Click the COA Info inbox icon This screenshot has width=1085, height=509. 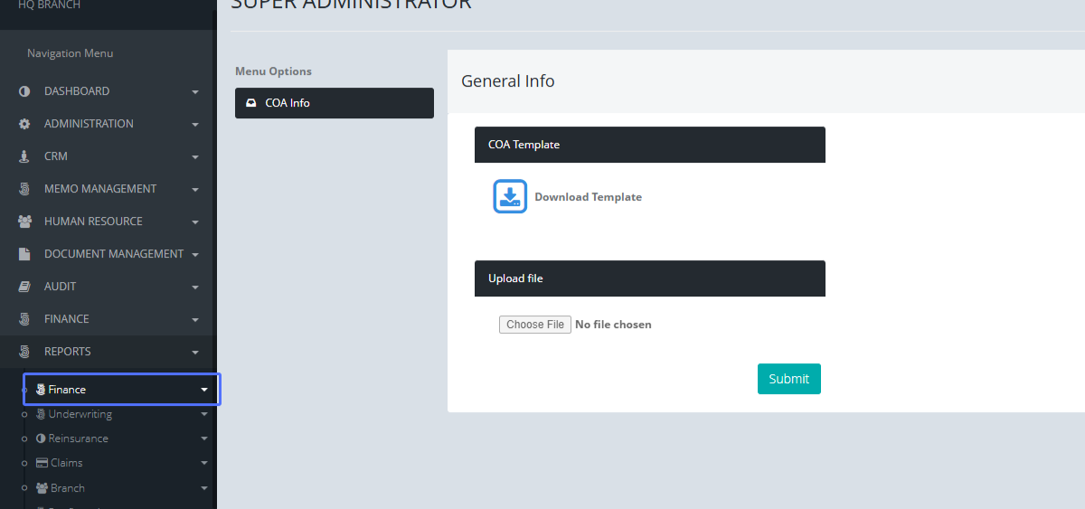click(251, 103)
